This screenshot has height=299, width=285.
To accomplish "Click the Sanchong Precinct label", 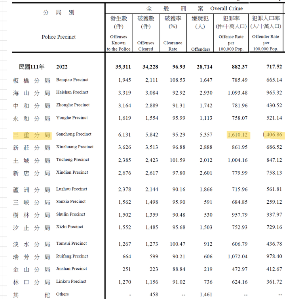I will 74,134.
